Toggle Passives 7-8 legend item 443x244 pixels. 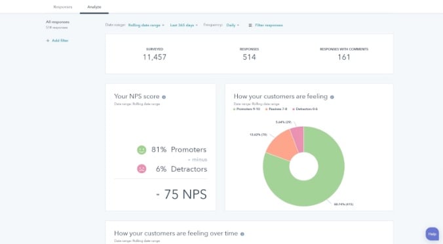[277, 109]
